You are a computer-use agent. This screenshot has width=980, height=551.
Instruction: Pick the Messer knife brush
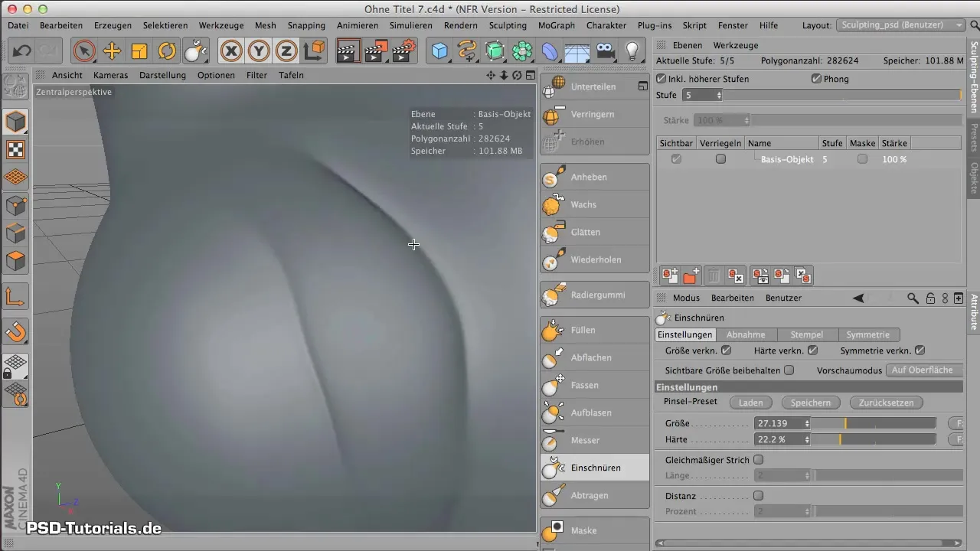594,440
